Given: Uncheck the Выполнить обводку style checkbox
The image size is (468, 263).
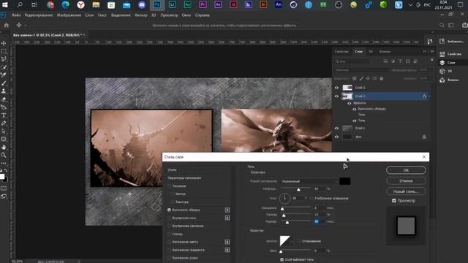Looking at the screenshot, I should tap(169, 210).
